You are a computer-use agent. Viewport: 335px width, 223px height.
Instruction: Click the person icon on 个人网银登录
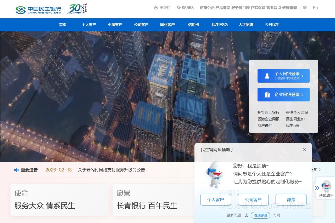(267, 76)
